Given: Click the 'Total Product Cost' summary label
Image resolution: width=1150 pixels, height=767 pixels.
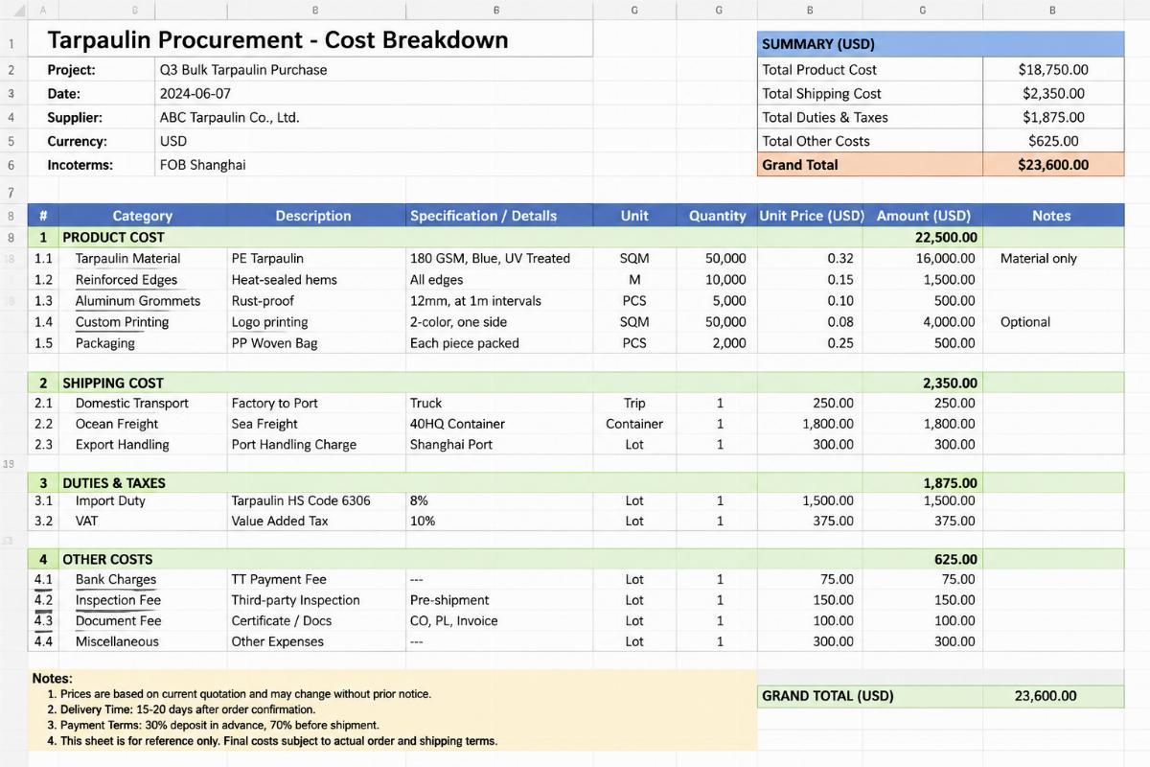Looking at the screenshot, I should pos(870,69).
